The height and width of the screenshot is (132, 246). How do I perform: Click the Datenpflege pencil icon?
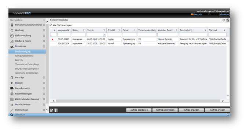click(12, 110)
